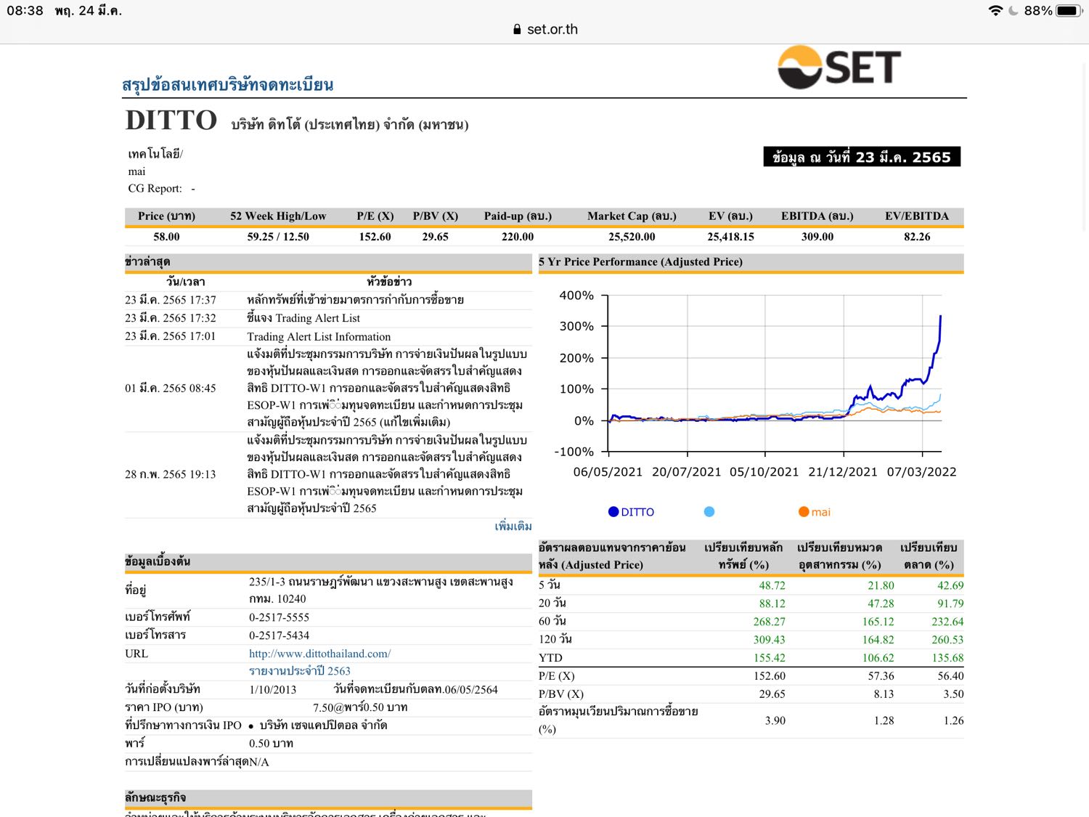Tap the set.or.th address bar
Image resolution: width=1089 pixels, height=817 pixels.
(545, 29)
